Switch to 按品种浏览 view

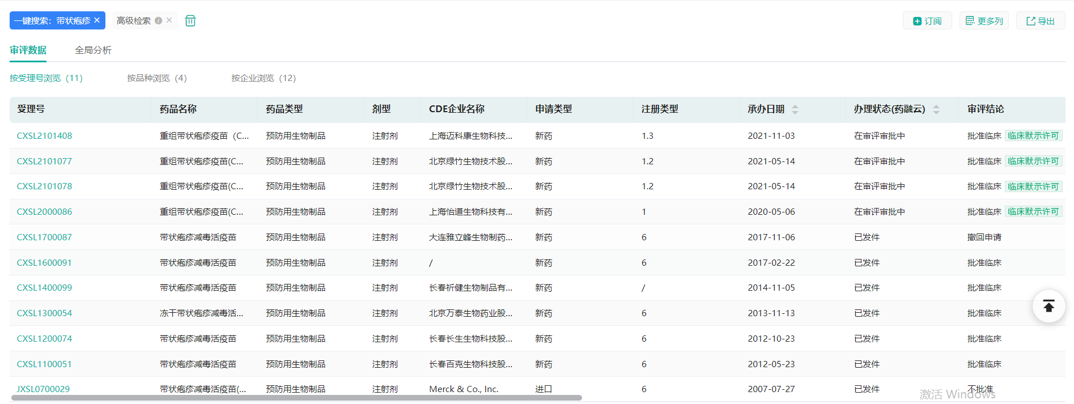[156, 78]
